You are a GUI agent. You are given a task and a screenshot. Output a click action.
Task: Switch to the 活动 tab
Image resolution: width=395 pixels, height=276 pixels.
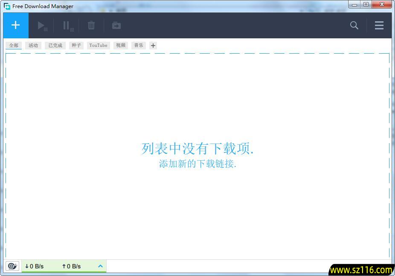pos(33,46)
